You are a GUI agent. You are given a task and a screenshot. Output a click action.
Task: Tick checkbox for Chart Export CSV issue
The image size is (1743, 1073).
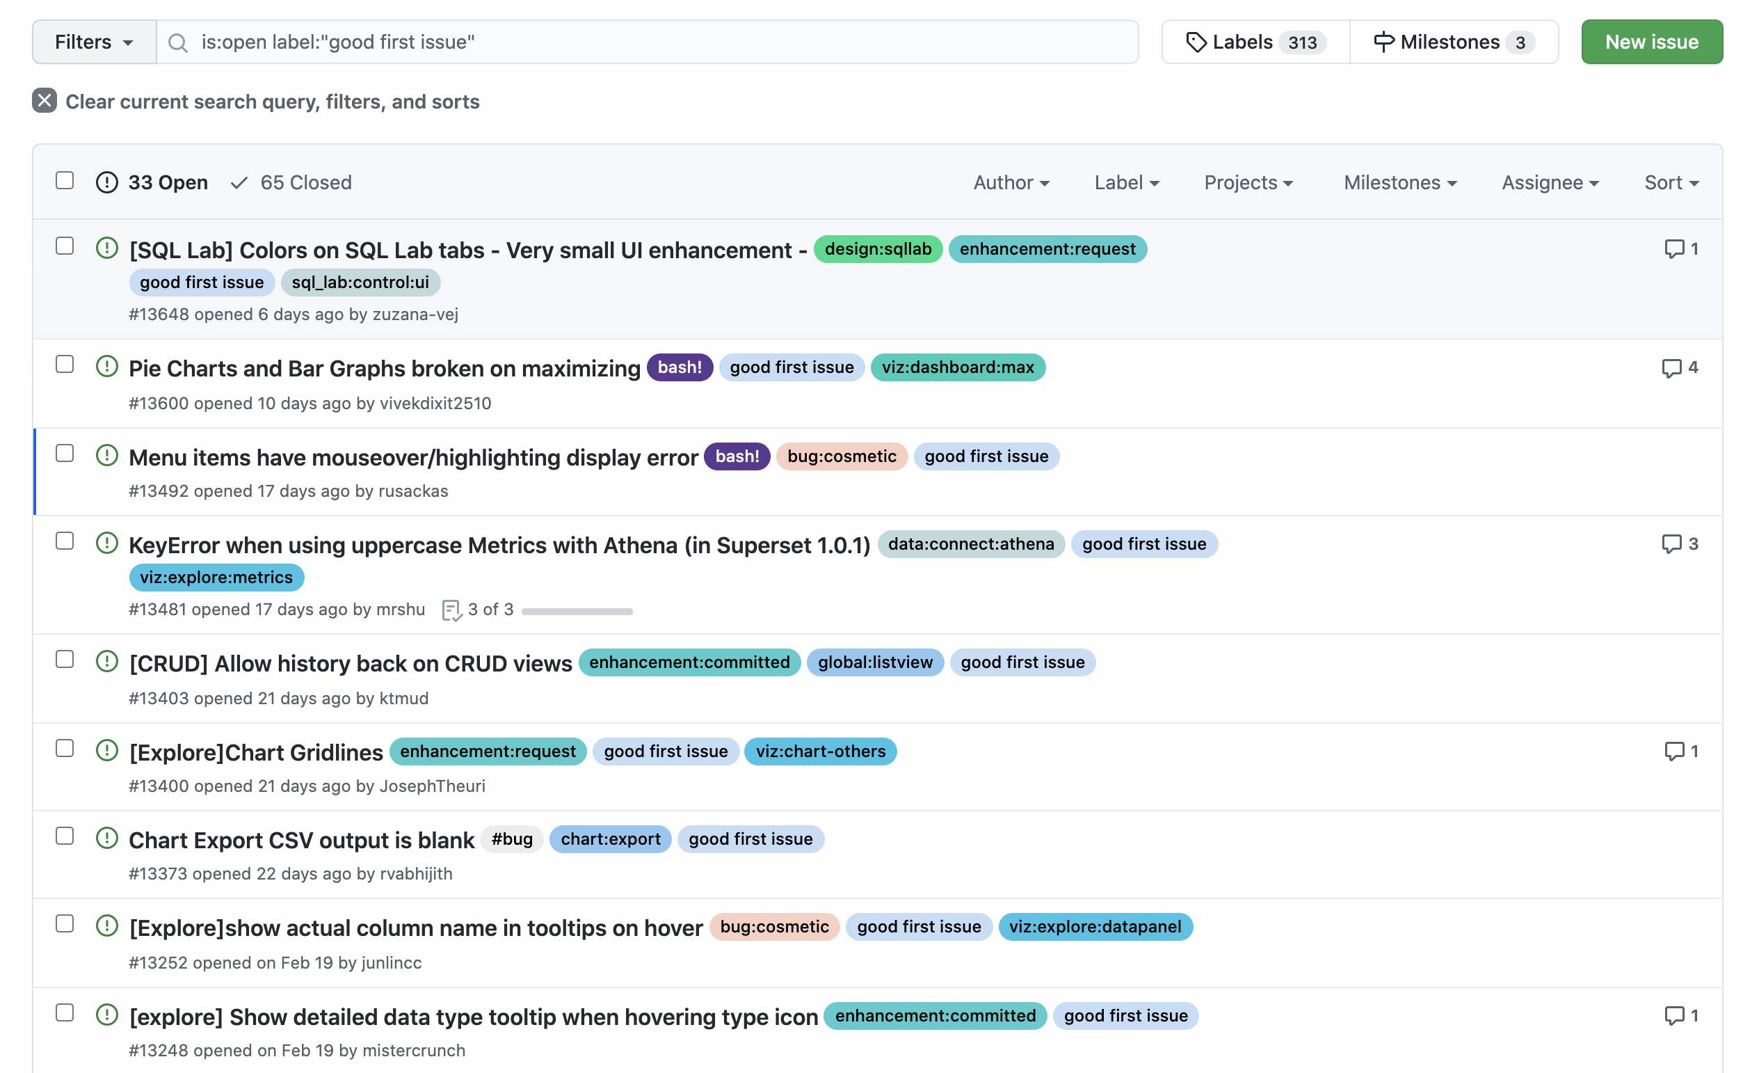tap(65, 836)
